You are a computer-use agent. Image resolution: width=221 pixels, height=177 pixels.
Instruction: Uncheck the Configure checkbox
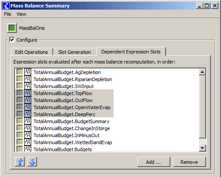click(x=12, y=39)
